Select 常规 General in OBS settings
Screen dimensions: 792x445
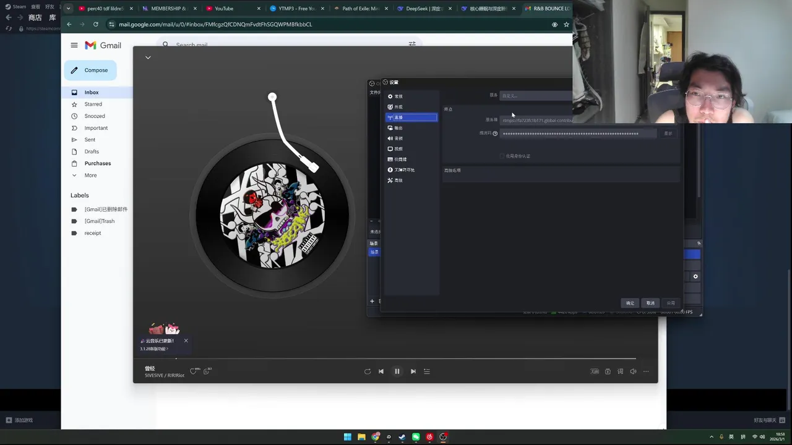(411, 96)
